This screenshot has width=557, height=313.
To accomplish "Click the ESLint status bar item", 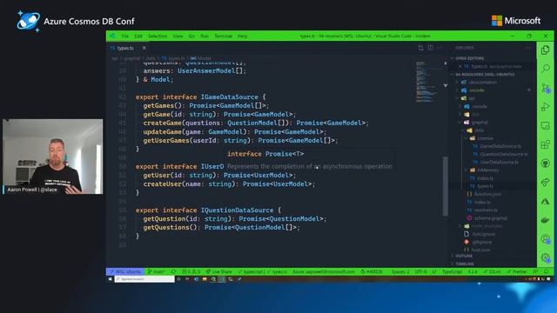I will click(492, 271).
